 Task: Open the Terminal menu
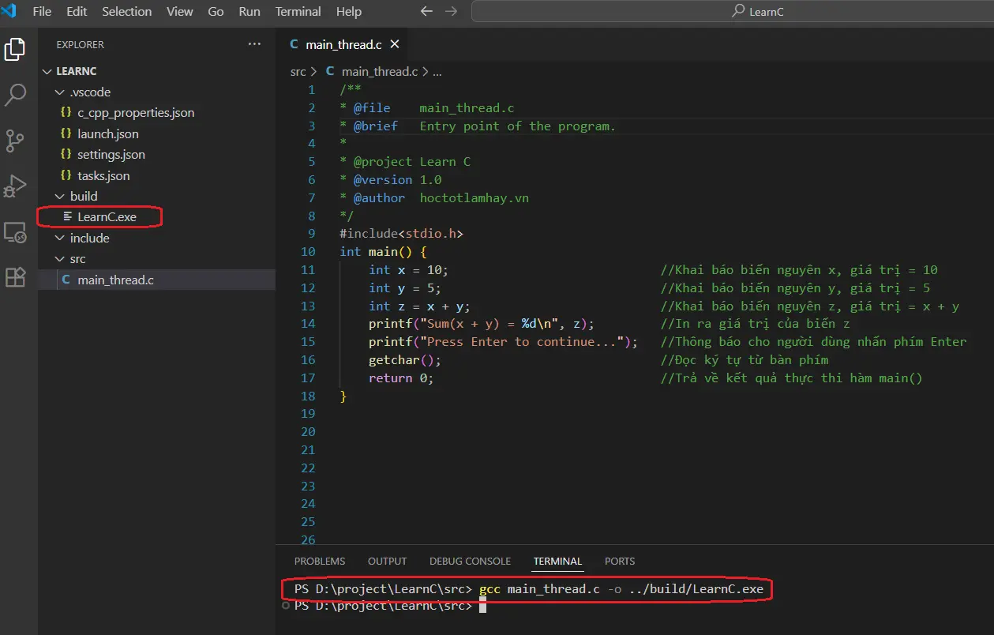[298, 11]
